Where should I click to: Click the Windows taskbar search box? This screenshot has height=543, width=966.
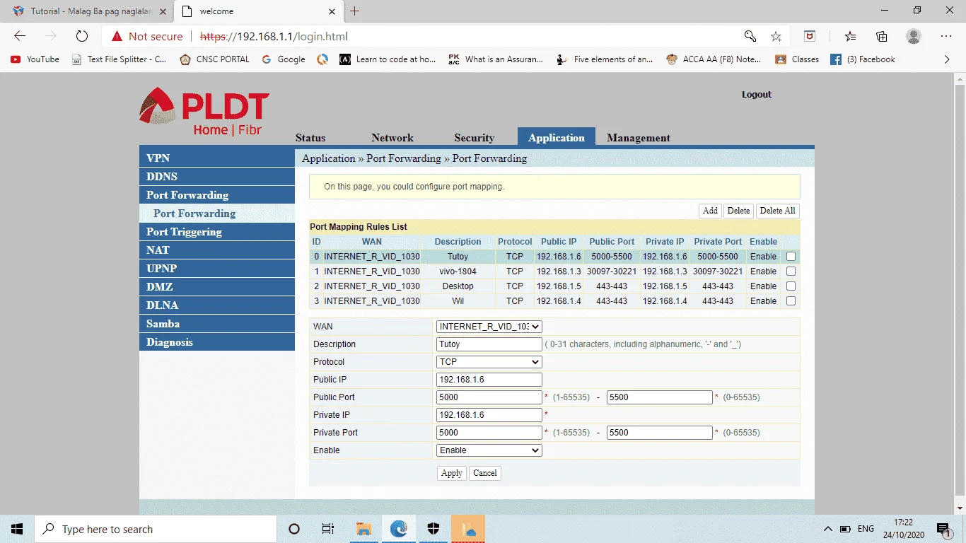coord(156,529)
